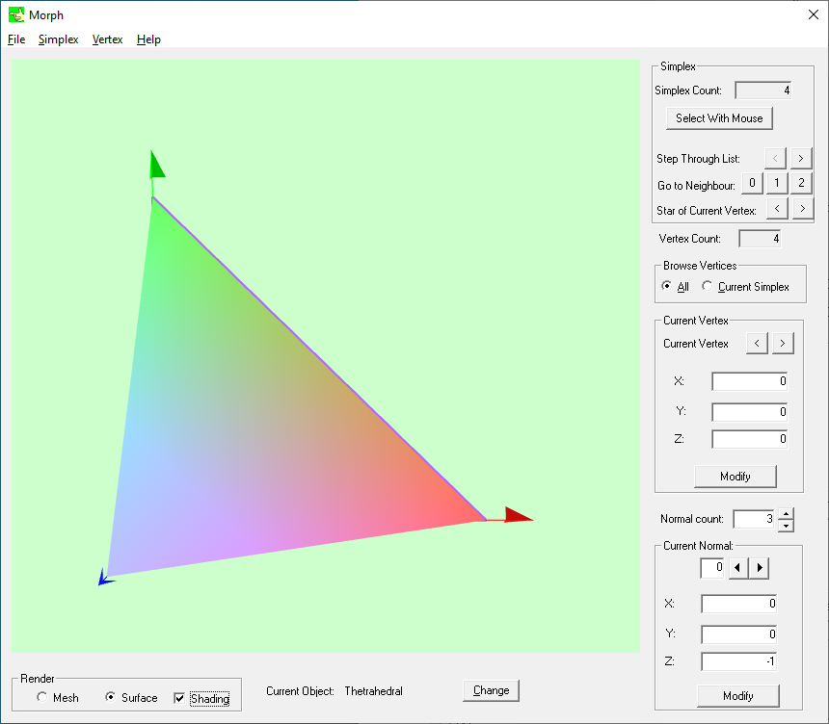Toggle the Shading checkbox
Screen dimensions: 829x724
[179, 698]
